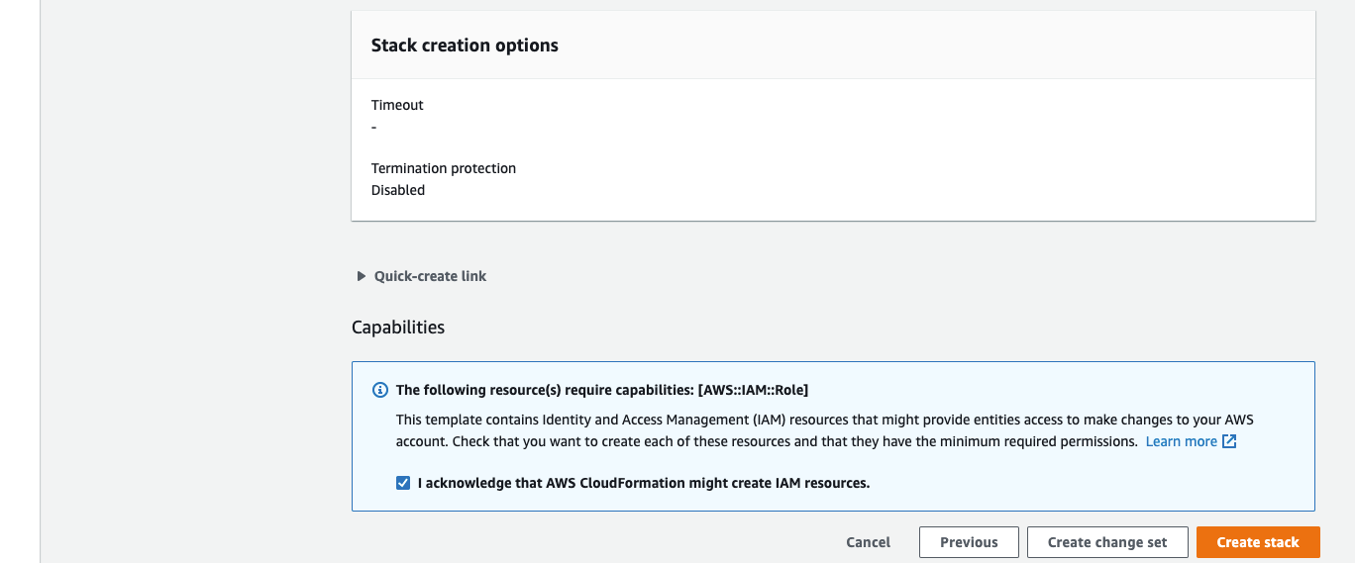Click the AWS::IAM::Role capabilities alert title

pyautogui.click(x=602, y=390)
